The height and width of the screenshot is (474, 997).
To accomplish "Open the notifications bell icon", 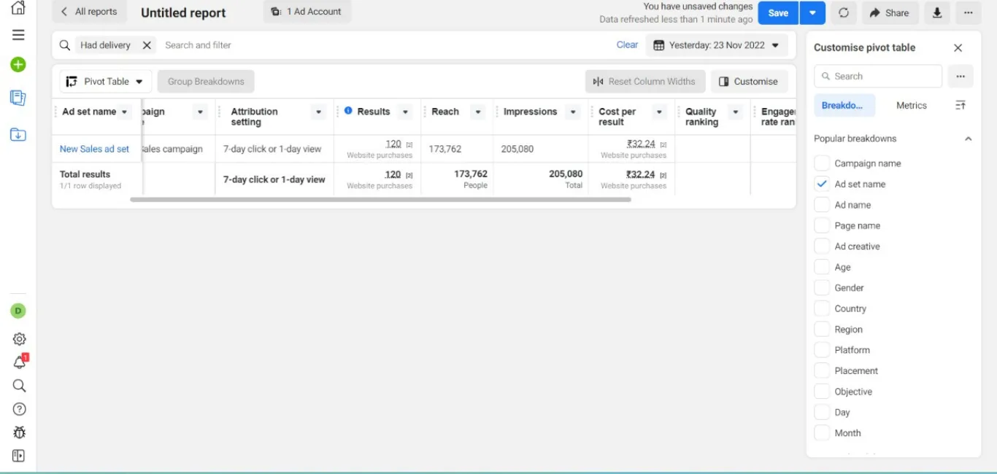I will pos(20,362).
